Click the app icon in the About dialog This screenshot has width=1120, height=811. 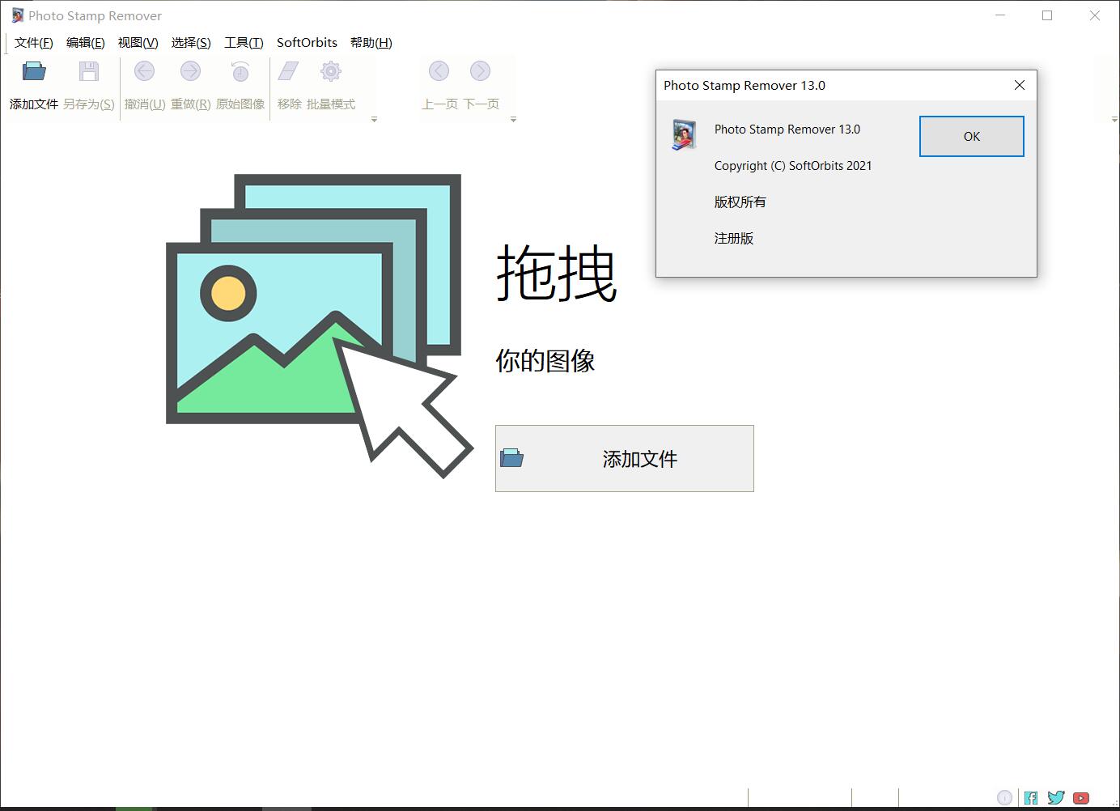pos(685,134)
